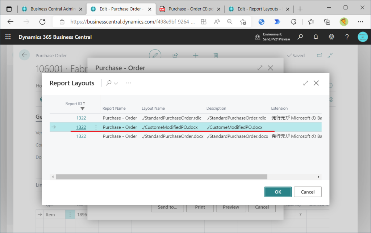Open Purchase - Order (3).pdf tab

(190, 9)
